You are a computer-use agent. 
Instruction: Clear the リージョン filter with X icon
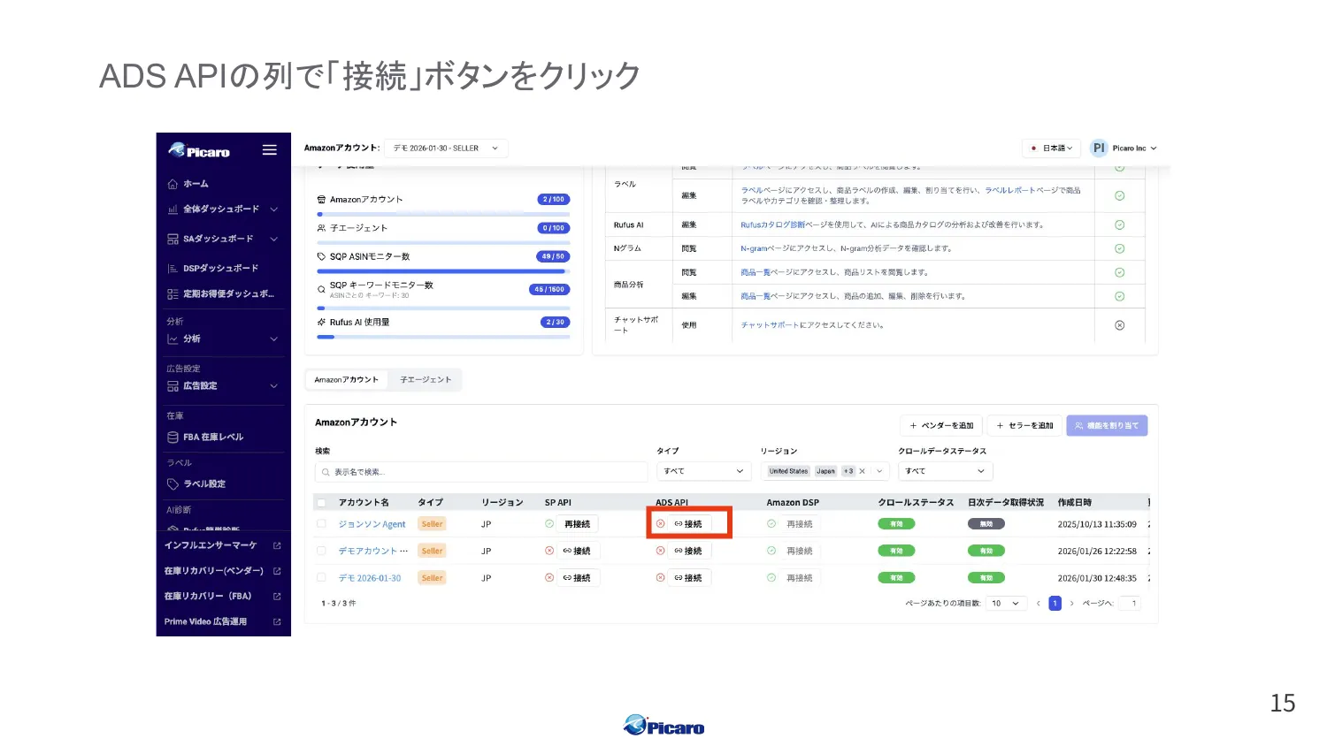coord(862,471)
